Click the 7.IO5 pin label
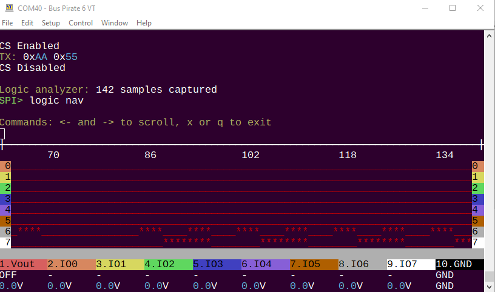Image resolution: width=495 pixels, height=292 pixels. click(x=314, y=264)
